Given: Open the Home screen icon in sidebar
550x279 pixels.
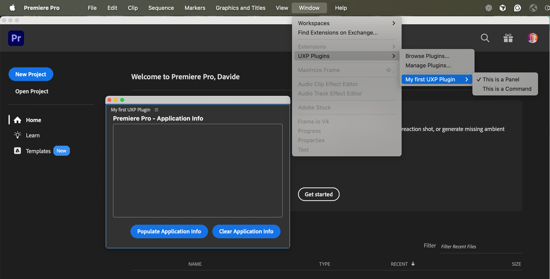Looking at the screenshot, I should (x=16, y=120).
